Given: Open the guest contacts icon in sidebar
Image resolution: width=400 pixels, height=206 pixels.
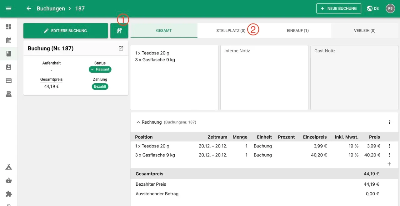Looking at the screenshot, I should [x=9, y=67].
